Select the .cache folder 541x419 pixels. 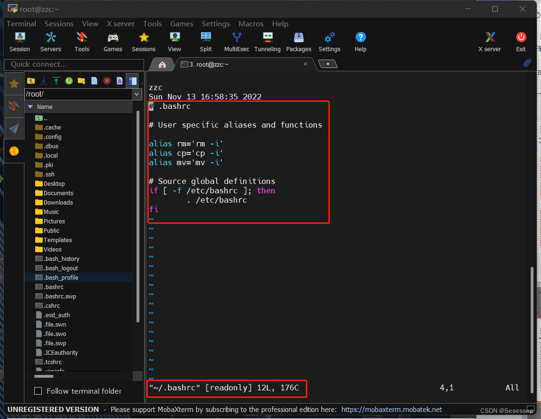coord(48,127)
